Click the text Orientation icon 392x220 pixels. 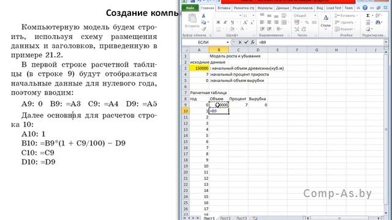tap(278, 29)
